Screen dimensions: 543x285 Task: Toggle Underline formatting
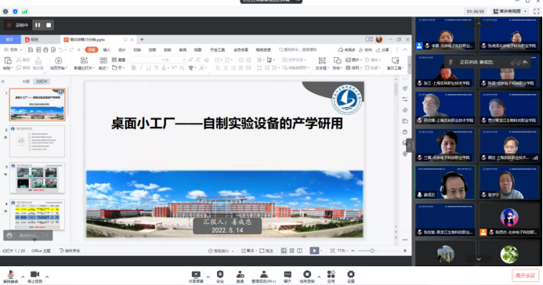coord(149,68)
